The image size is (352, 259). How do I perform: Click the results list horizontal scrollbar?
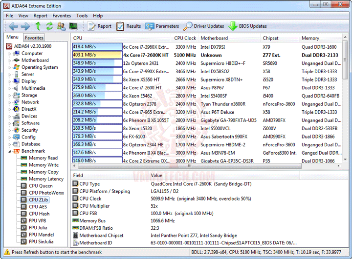pos(190,166)
